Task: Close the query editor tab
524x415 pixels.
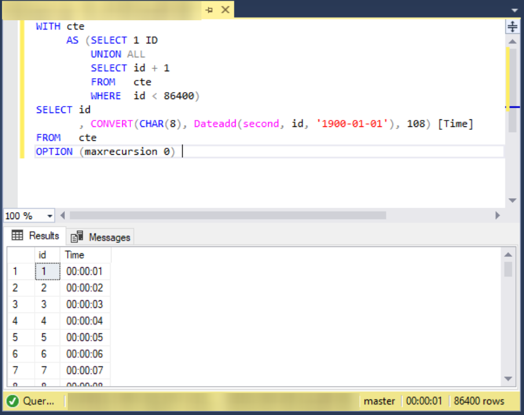Action: [226, 10]
